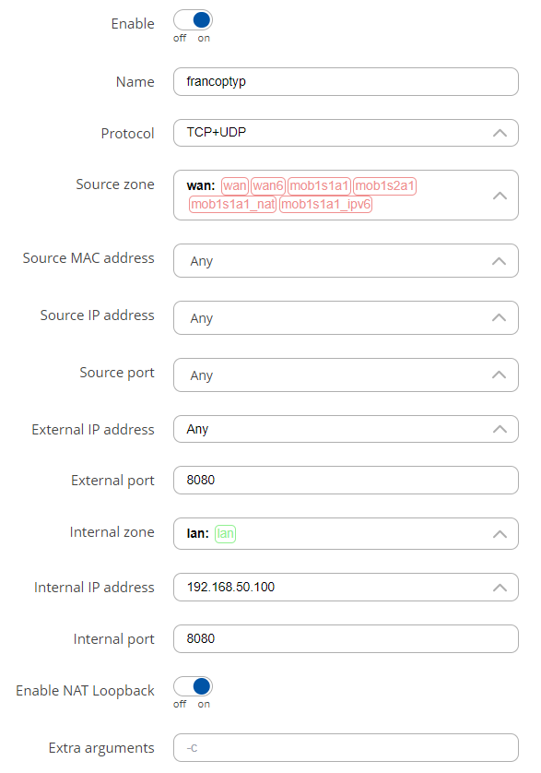The height and width of the screenshot is (773, 541).
Task: Click the Internal port input field
Action: click(346, 639)
